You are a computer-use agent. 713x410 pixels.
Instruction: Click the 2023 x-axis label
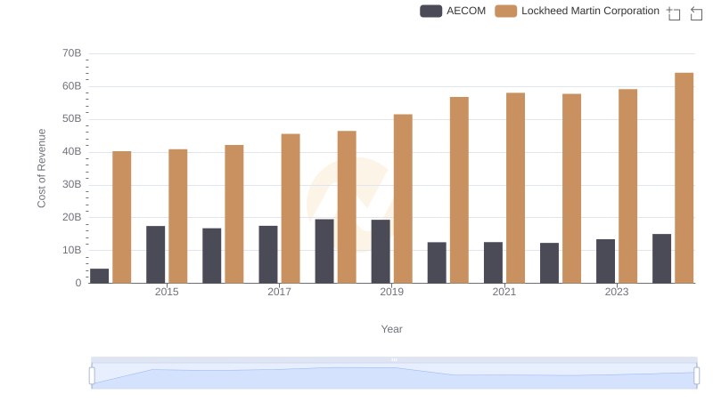[x=617, y=292]
